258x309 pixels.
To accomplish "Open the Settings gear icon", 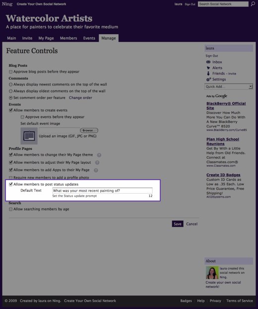I will tap(208, 80).
